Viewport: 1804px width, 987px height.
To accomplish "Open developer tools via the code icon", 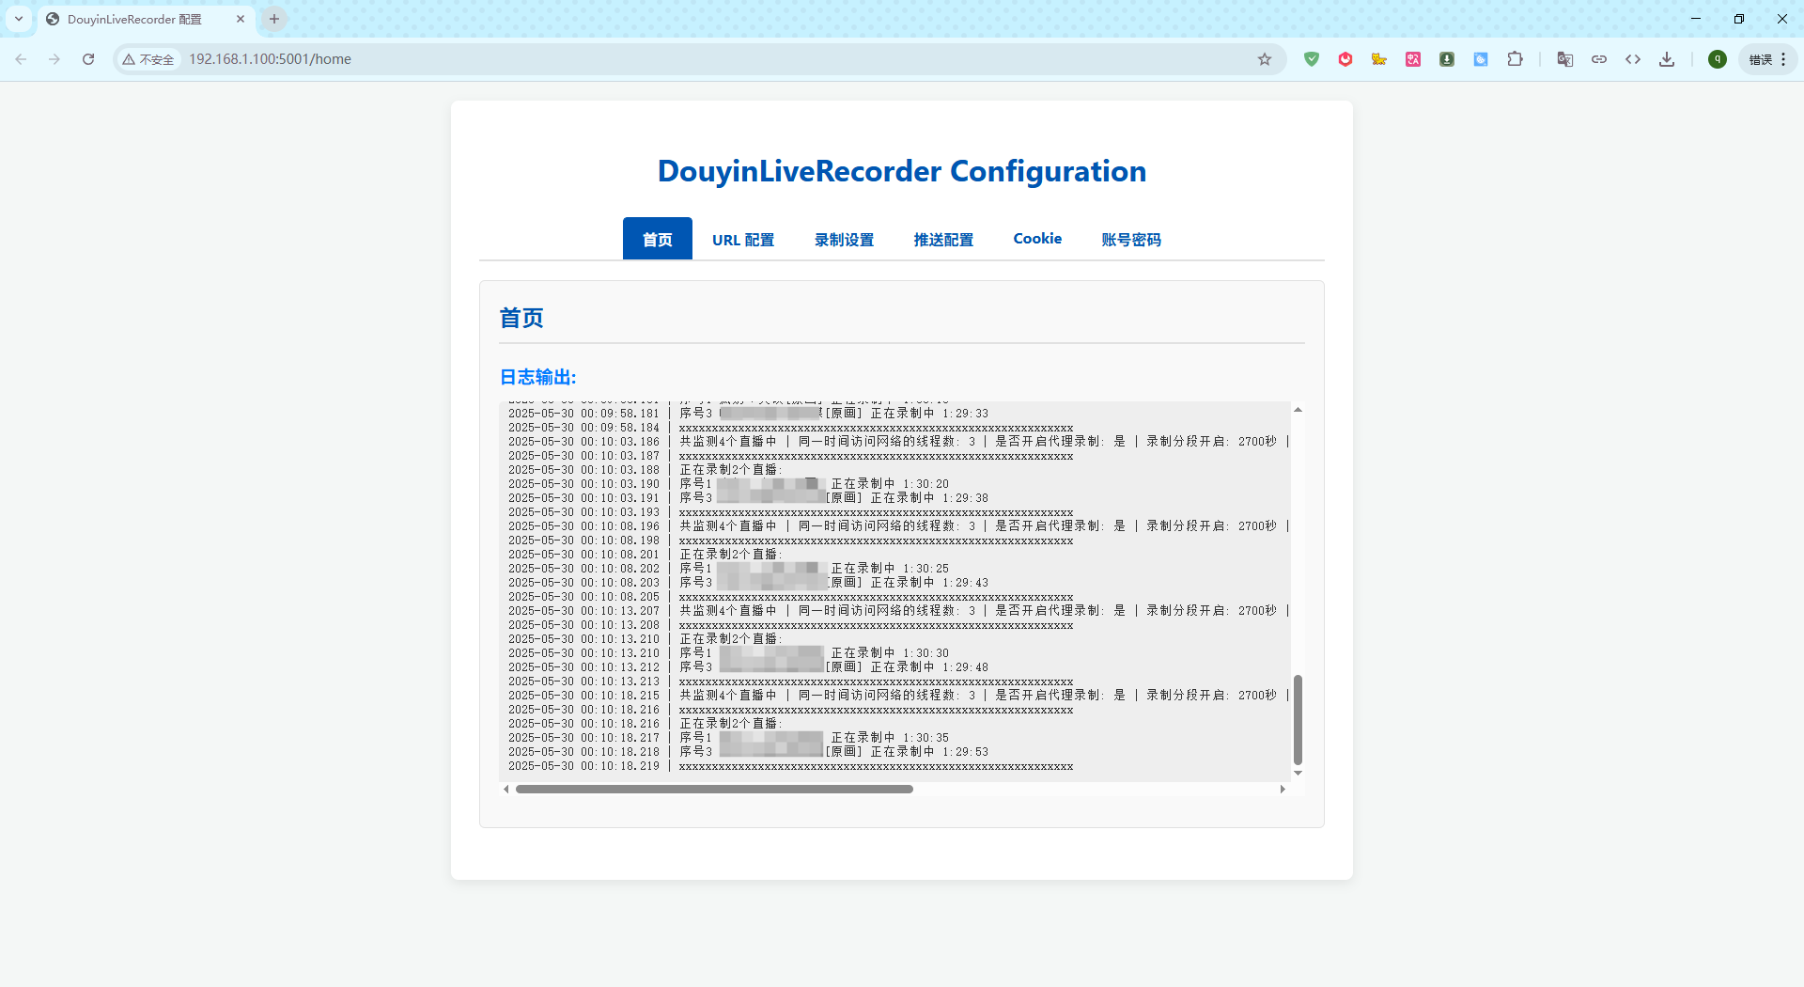I will click(x=1633, y=58).
